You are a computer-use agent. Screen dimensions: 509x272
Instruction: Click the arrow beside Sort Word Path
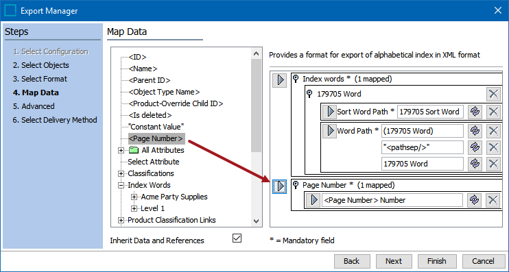[x=330, y=112]
